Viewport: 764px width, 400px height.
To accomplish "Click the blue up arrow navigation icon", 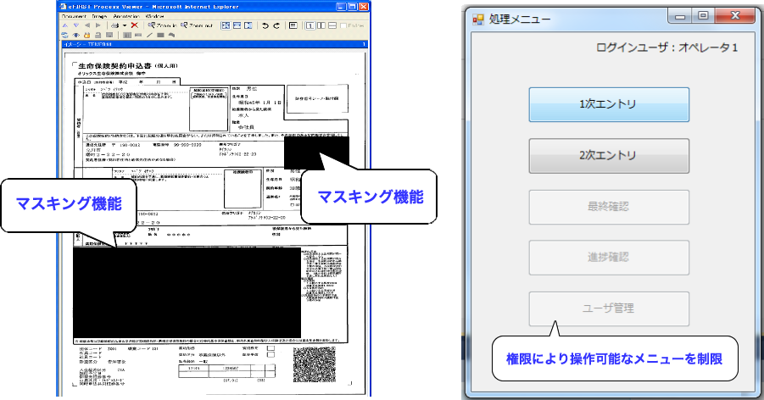I will coord(65,25).
